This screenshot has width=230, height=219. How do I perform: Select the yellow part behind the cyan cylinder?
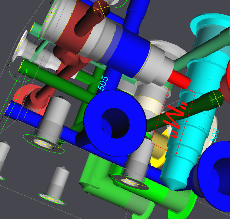click(159, 149)
